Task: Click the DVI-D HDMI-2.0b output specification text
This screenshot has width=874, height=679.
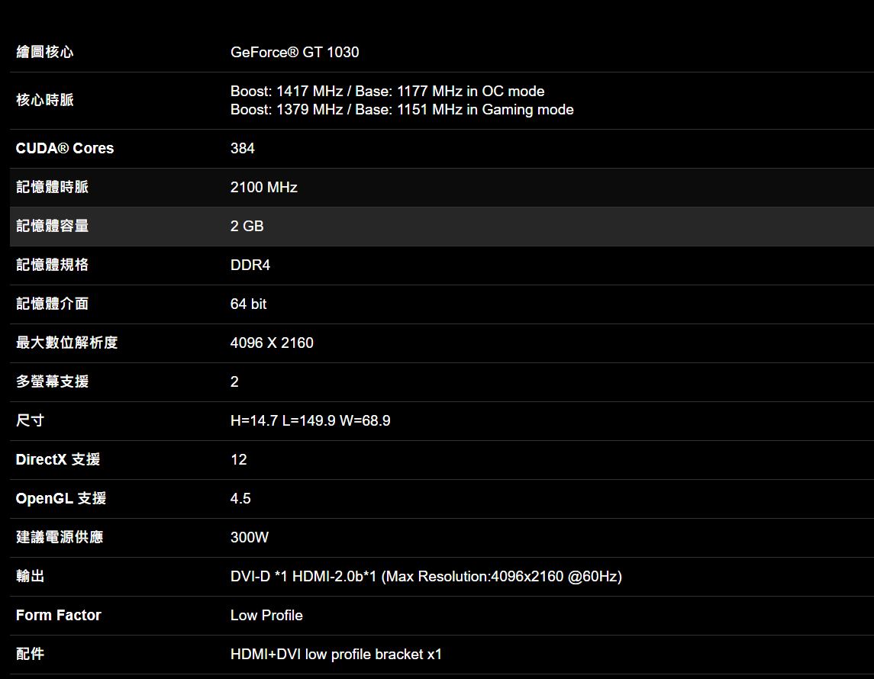Action: click(426, 577)
